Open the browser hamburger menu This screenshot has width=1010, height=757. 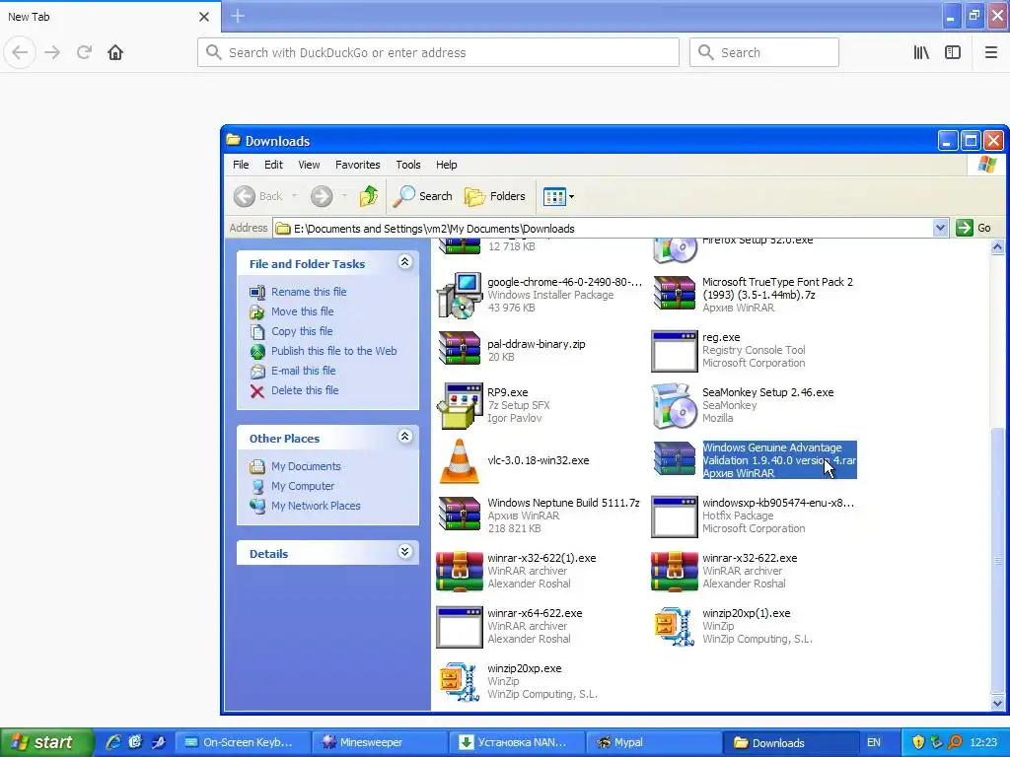(991, 53)
